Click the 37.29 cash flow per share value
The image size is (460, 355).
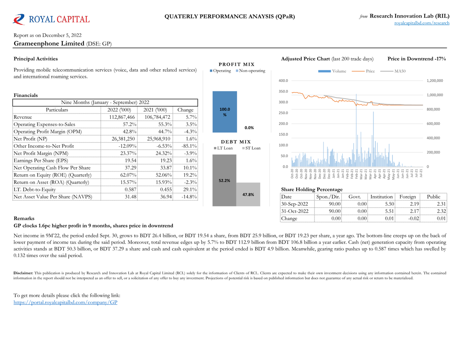[x=129, y=168]
